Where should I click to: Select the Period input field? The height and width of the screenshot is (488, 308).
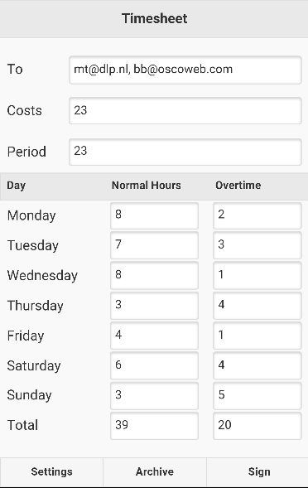point(185,152)
